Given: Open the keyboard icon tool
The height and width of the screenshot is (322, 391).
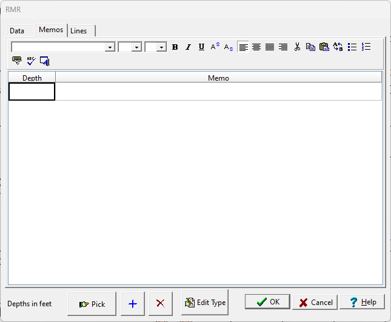Looking at the screenshot, I should click(x=17, y=61).
